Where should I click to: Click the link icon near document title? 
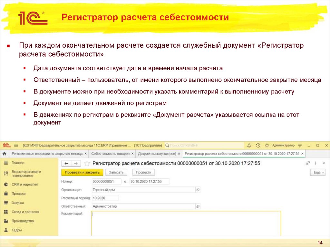[x=307, y=164]
